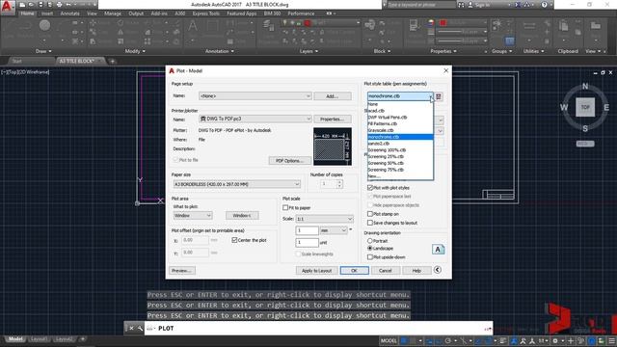Open the mm units dropdown
Screen dimensions: 617x347
[334, 230]
